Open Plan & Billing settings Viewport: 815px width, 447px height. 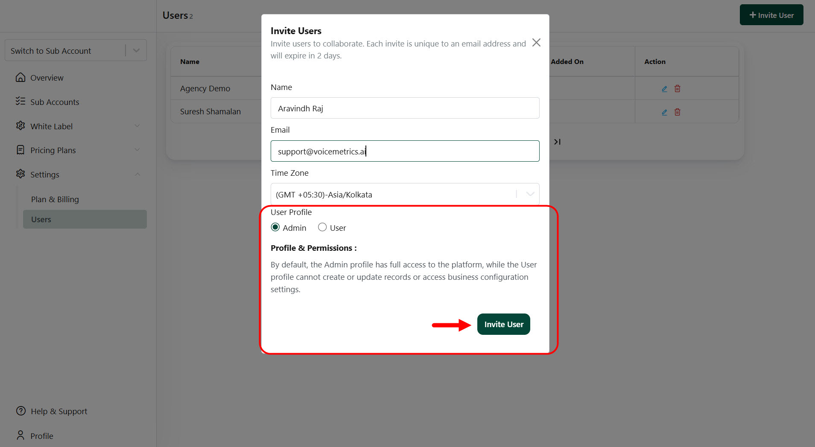(55, 199)
